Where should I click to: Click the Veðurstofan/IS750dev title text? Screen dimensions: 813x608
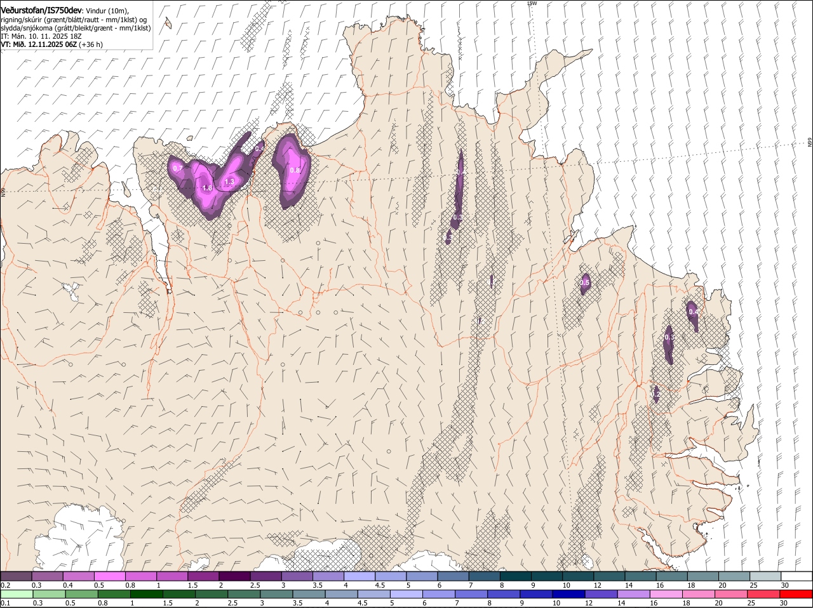(x=42, y=10)
